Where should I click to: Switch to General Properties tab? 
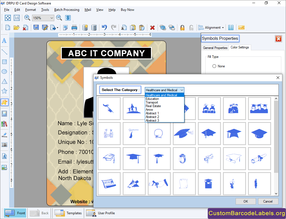pos(215,48)
